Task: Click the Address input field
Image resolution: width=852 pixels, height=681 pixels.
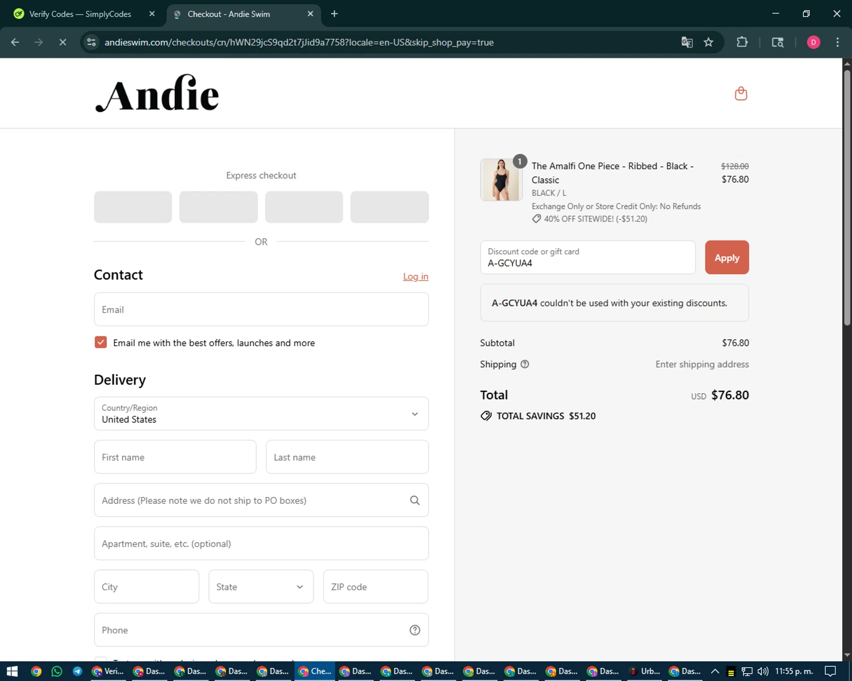Action: coord(261,501)
